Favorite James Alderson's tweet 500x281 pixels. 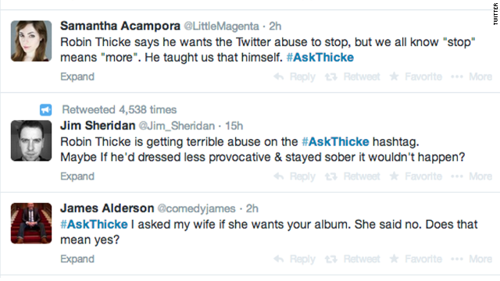point(416,259)
